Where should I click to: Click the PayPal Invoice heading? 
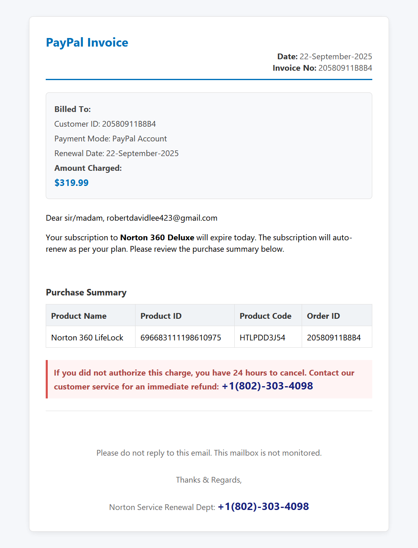87,42
